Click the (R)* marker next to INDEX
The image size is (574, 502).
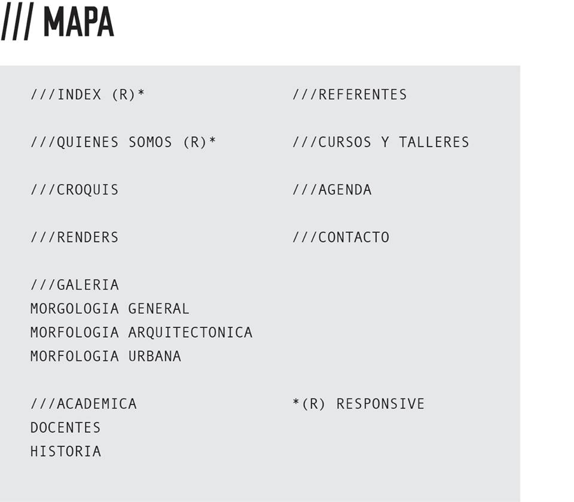click(x=128, y=95)
